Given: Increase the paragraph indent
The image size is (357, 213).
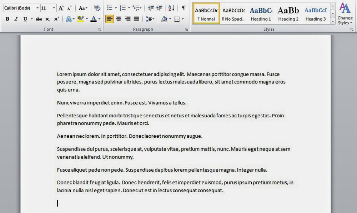Looking at the screenshot, I should (x=160, y=8).
